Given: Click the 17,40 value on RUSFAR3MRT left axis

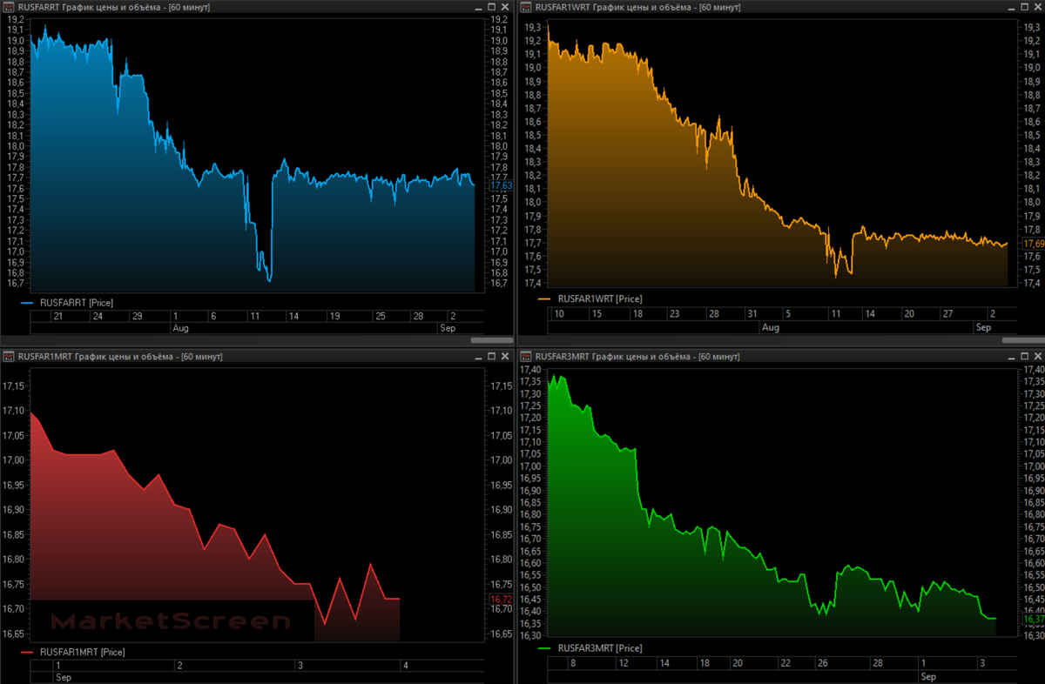Looking at the screenshot, I should click(531, 370).
